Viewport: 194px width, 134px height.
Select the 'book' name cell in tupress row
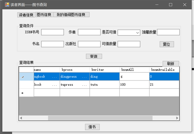tap(47, 85)
